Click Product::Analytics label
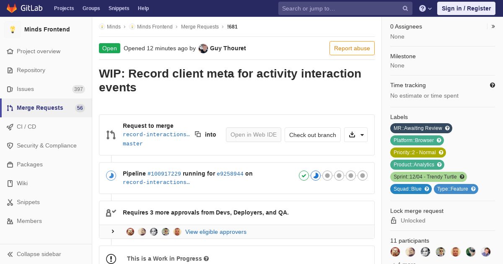The image size is (503, 264). [x=417, y=165]
